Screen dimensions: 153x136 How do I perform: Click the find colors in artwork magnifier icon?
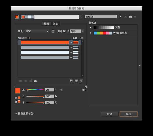82,81
